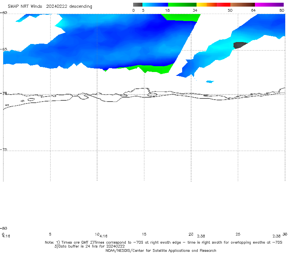Image resolution: width=288 pixels, height=253 pixels.
Task: Click the 'Data buffer is 24 hrs' note
Action: click(x=90, y=246)
